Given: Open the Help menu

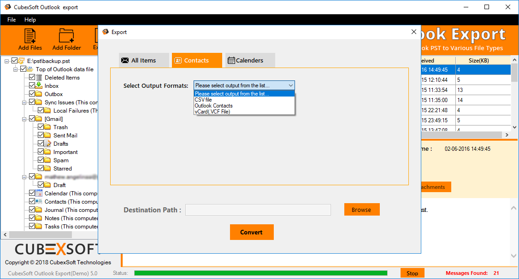Looking at the screenshot, I should coord(30,20).
